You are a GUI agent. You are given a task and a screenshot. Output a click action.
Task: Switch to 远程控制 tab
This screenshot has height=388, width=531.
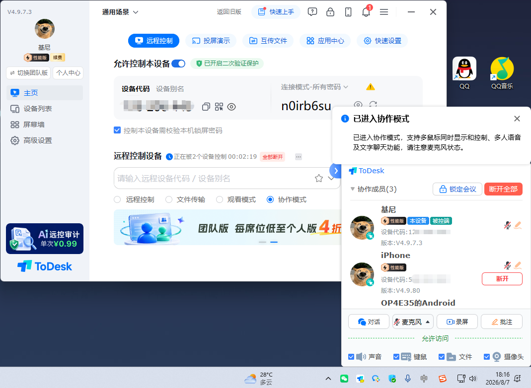pos(154,41)
